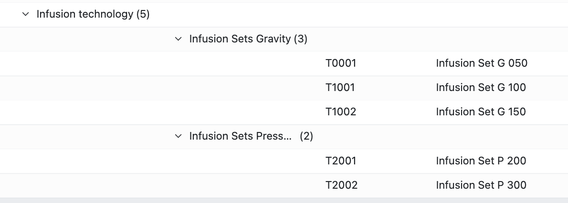Click the (5) count beside Infusion technology
This screenshot has width=568, height=203.
pos(143,14)
